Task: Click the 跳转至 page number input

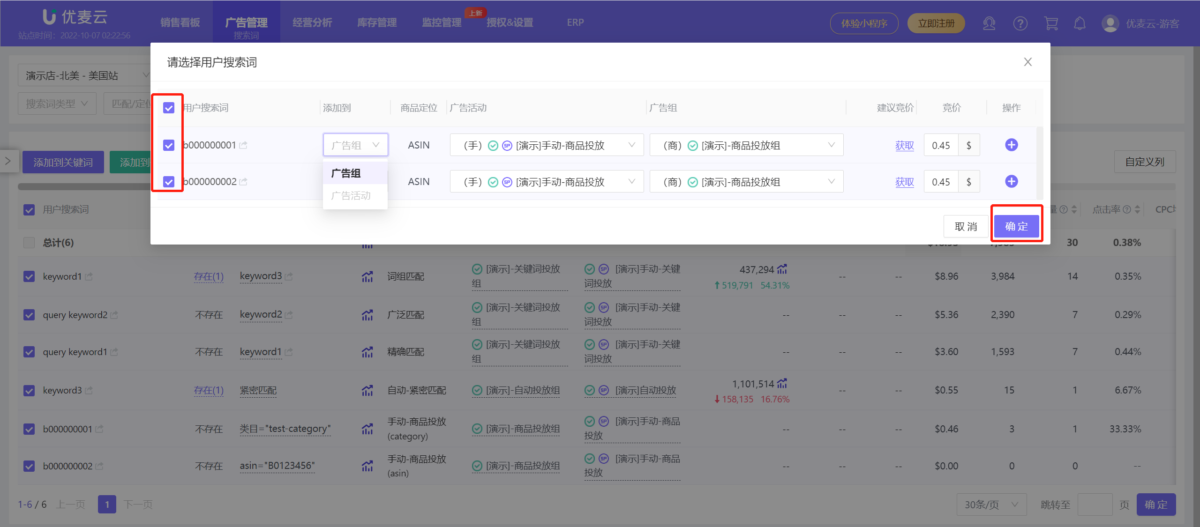Action: coord(1095,505)
